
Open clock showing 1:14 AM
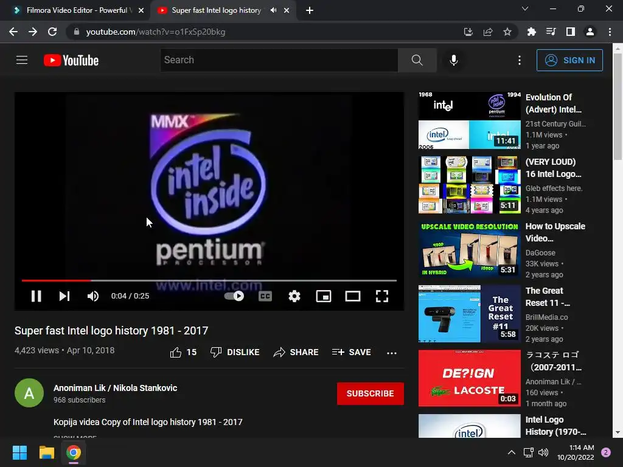pos(576,452)
